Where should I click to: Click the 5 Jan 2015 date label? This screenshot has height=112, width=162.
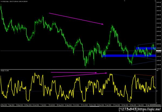pyautogui.click(x=108, y=105)
